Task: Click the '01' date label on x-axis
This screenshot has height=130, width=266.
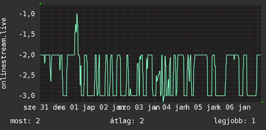Action: click(x=74, y=108)
